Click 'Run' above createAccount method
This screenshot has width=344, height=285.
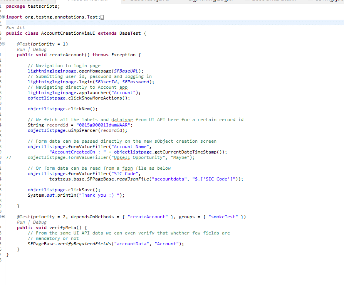tap(21, 49)
